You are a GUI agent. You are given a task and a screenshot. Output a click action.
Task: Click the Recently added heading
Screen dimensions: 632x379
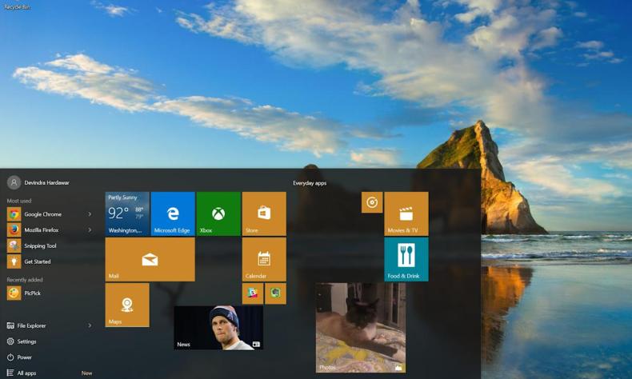click(x=25, y=280)
